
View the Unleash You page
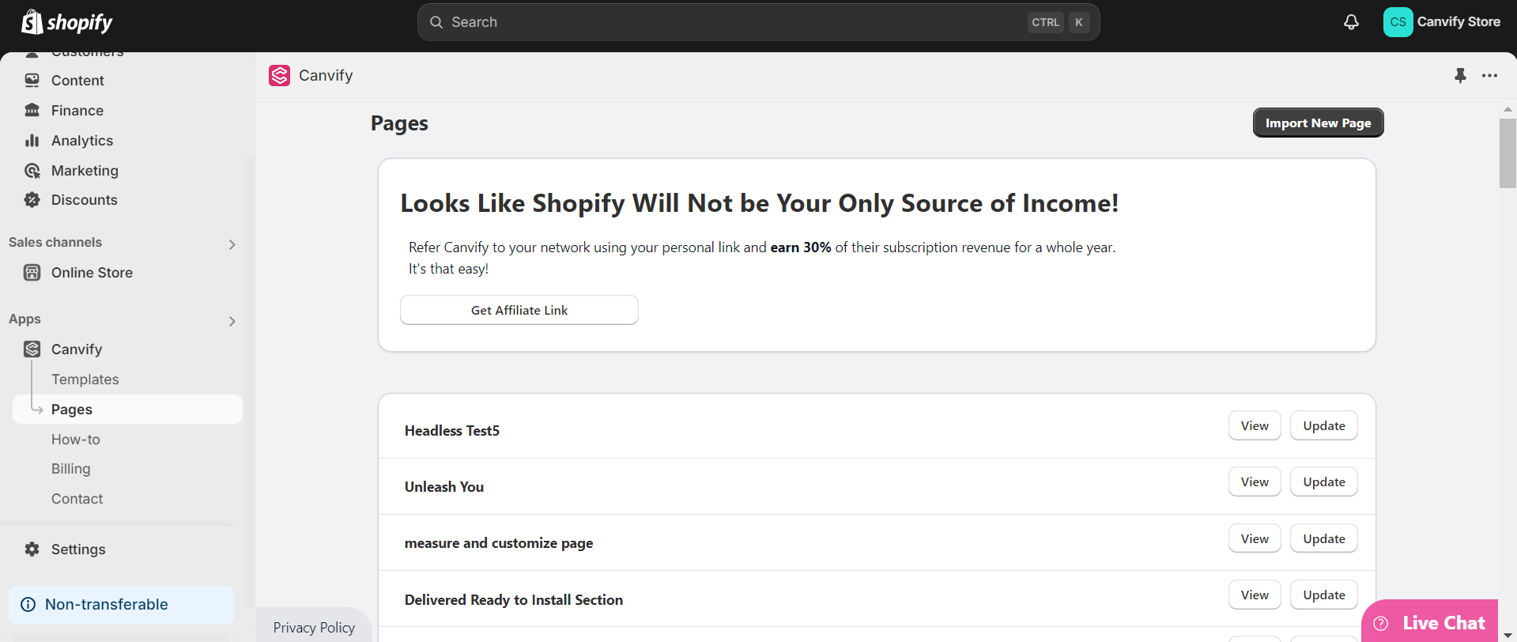1255,481
